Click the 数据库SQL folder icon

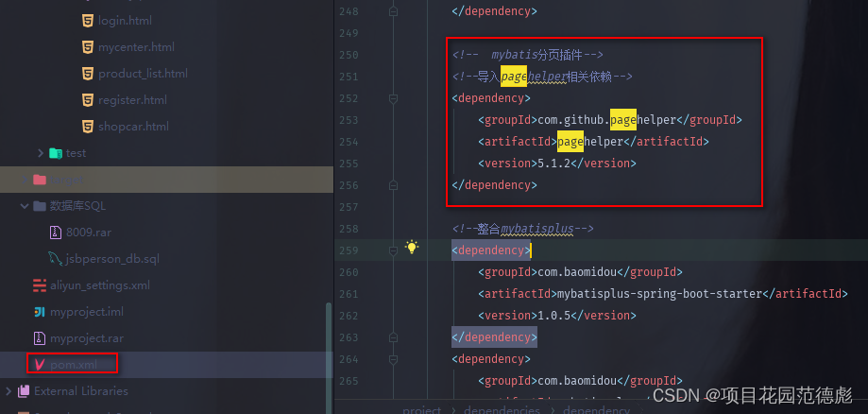pyautogui.click(x=40, y=206)
